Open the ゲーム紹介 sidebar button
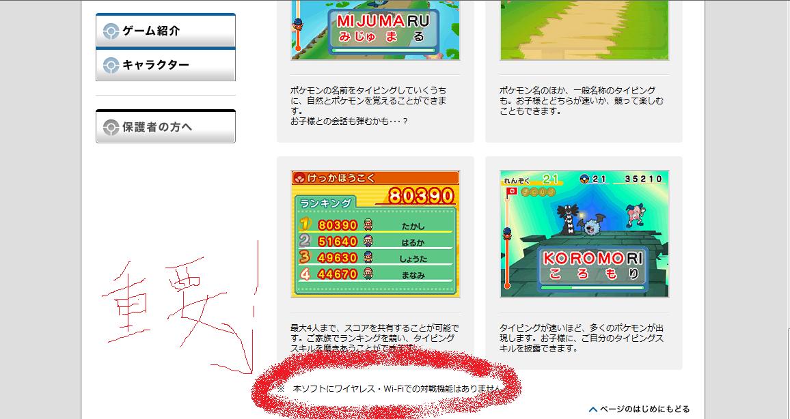This screenshot has height=419, width=790. 165,30
